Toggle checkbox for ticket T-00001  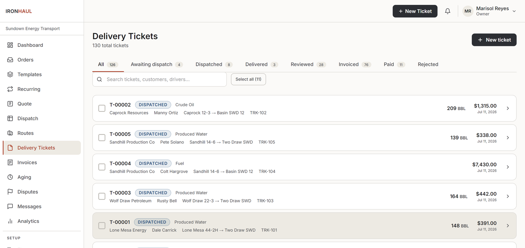(102, 226)
